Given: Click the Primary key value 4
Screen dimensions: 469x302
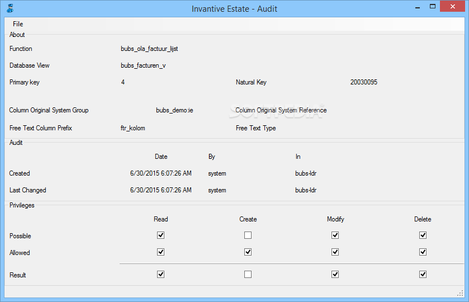Looking at the screenshot, I should coord(123,82).
